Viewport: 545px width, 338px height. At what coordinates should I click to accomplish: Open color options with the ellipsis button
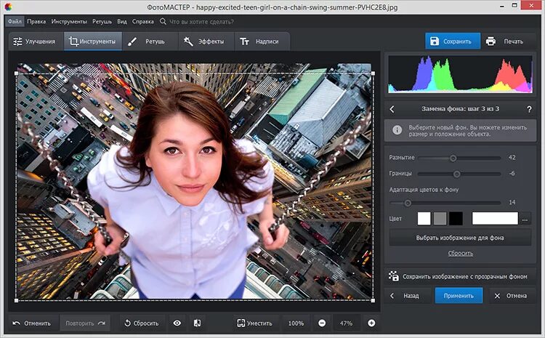(x=525, y=218)
